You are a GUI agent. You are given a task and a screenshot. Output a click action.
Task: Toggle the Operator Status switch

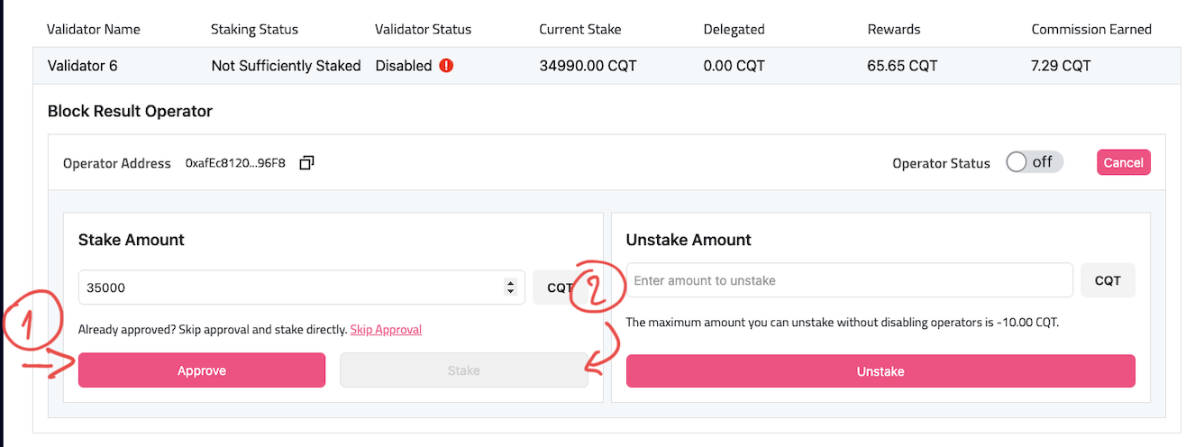click(1035, 162)
